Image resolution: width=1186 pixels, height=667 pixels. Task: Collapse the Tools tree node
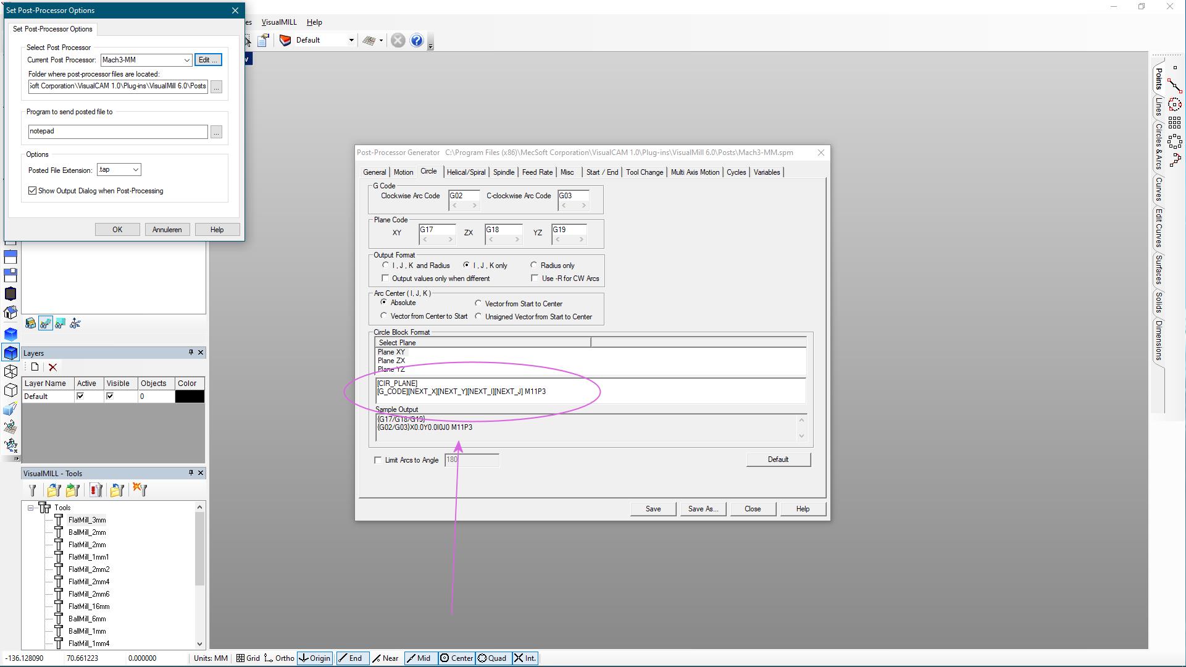[30, 508]
